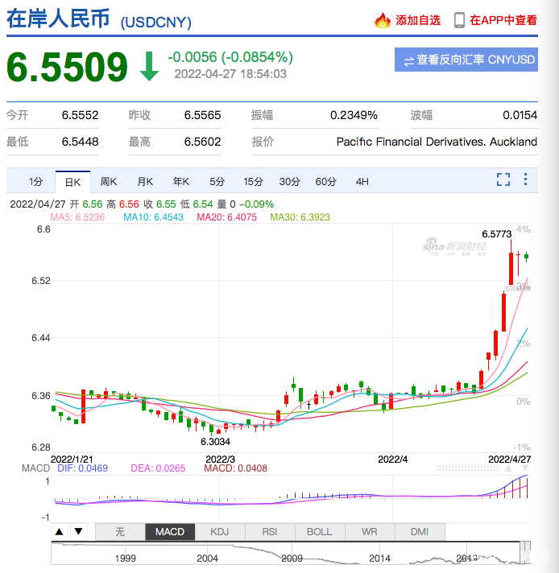Click the DIF: 0.0469 value
The height and width of the screenshot is (573, 559).
83,468
